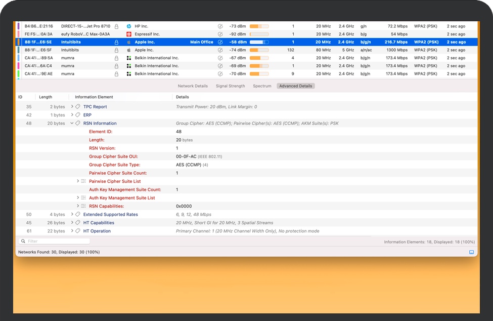The width and height of the screenshot is (493, 321).
Task: Expand the ERP information element
Action: point(72,115)
